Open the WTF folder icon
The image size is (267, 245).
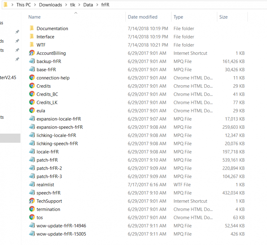pyautogui.click(x=32, y=44)
